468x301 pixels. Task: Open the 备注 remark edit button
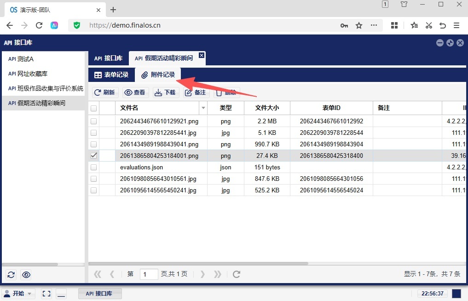coord(196,93)
